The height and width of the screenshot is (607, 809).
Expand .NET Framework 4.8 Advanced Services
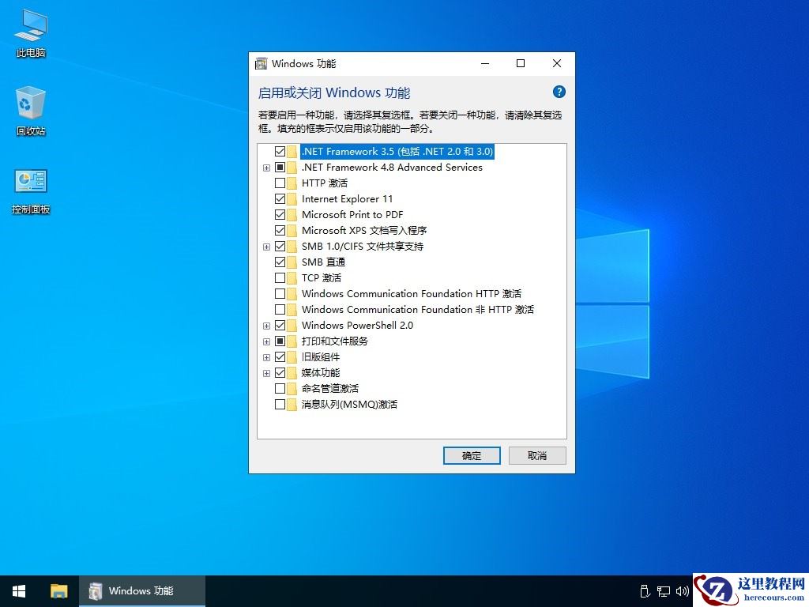[x=266, y=167]
